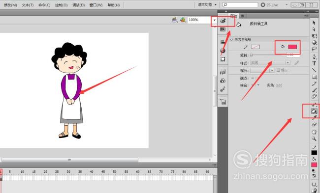Select the Rectangle tool

coord(314,77)
